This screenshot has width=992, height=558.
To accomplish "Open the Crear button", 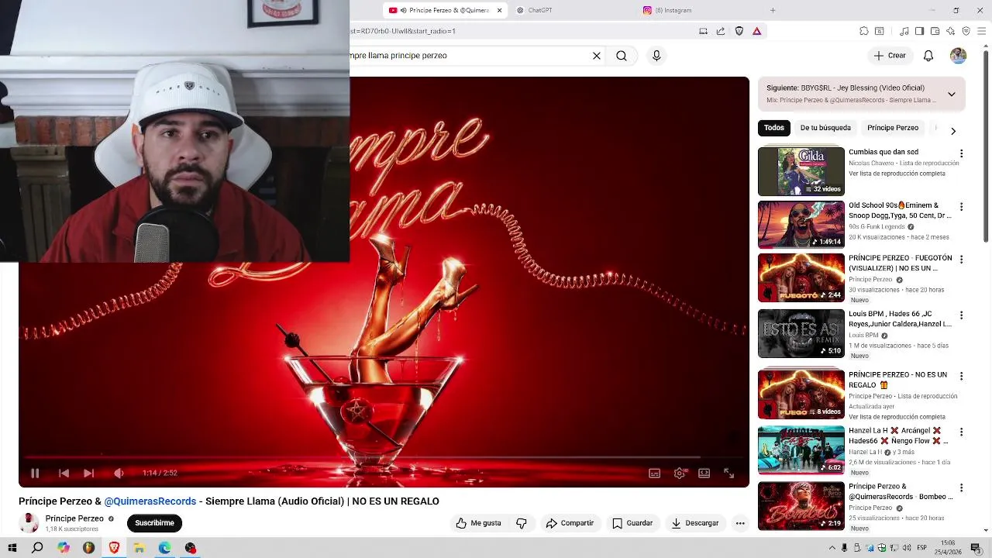I will (x=890, y=56).
